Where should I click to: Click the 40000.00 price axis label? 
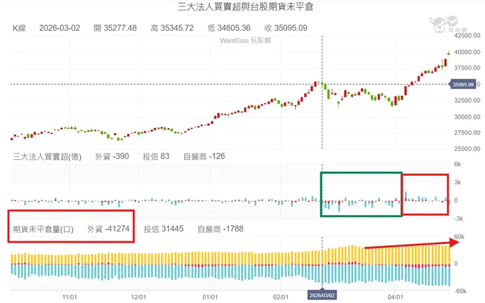pyautogui.click(x=467, y=52)
